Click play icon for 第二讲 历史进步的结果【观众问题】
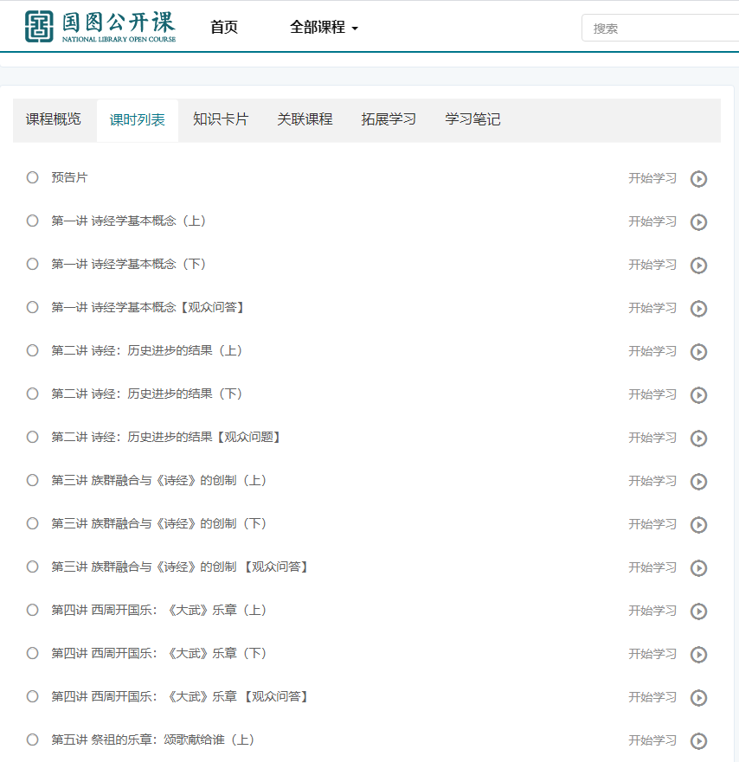This screenshot has width=739, height=762. click(x=698, y=439)
